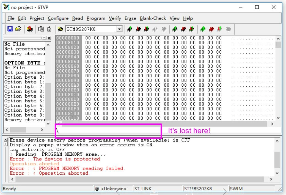Open the programmer configuration chip icon
The height and width of the screenshot is (195, 286).
tap(29, 29)
